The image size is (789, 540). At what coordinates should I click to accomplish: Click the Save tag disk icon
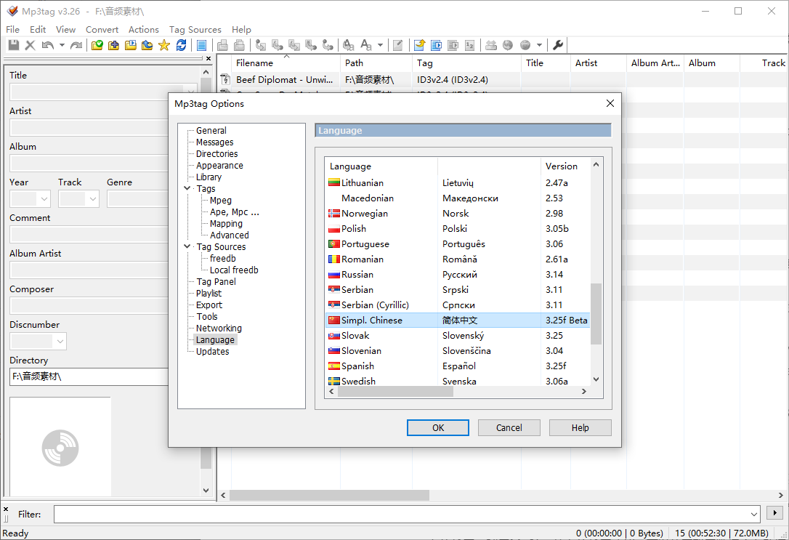(14, 45)
